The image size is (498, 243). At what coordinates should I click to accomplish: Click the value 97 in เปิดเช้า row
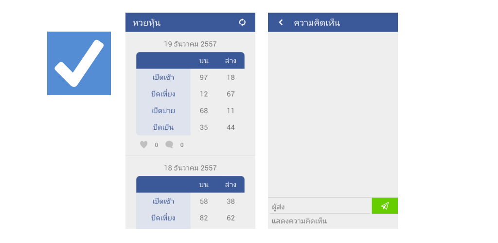(x=204, y=77)
